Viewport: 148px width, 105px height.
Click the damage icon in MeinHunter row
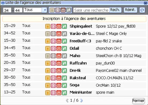59,93
